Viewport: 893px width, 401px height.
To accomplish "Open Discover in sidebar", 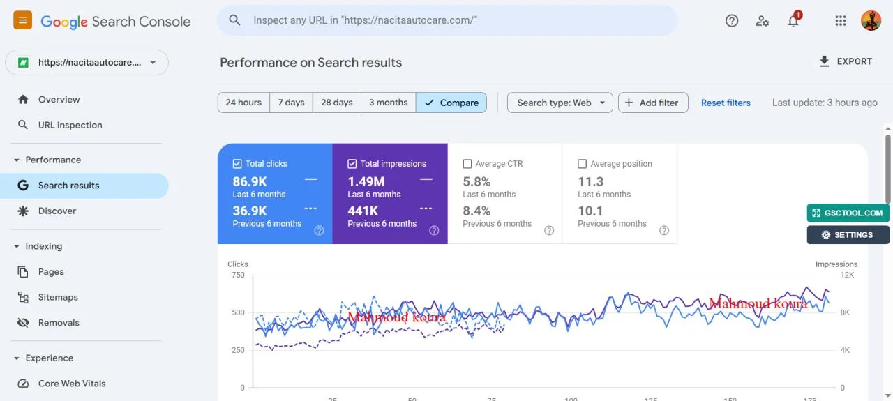I will [x=84, y=211].
